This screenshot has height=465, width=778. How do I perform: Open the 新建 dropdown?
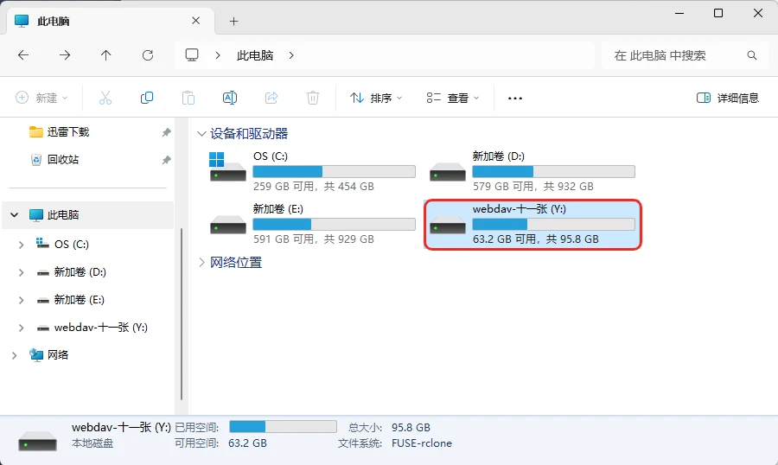41,98
